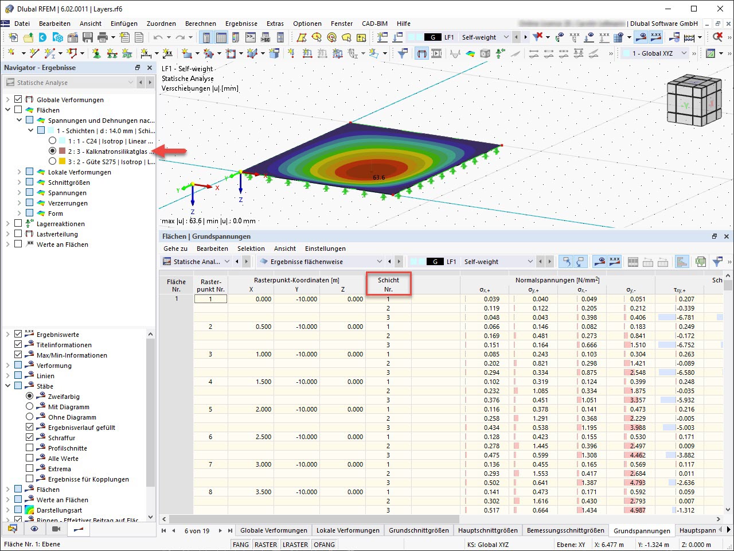The height and width of the screenshot is (551, 734).
Task: Click the new line tool icon
Action: pos(34,53)
